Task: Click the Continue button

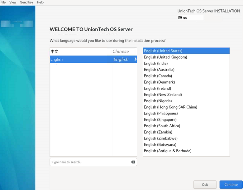Action: (x=231, y=185)
